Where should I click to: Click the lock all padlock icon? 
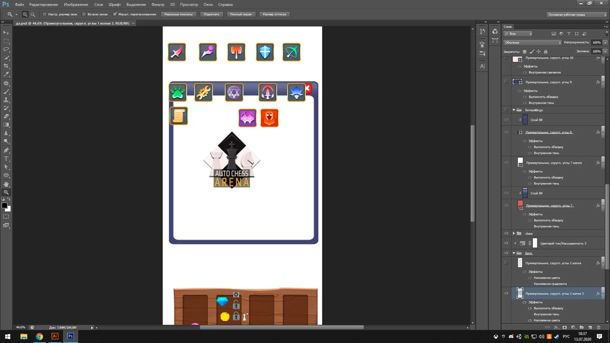(x=545, y=51)
